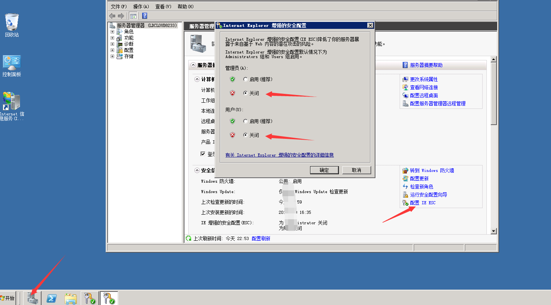Click the green refresh icon beside 上次刷新时间

(188, 238)
